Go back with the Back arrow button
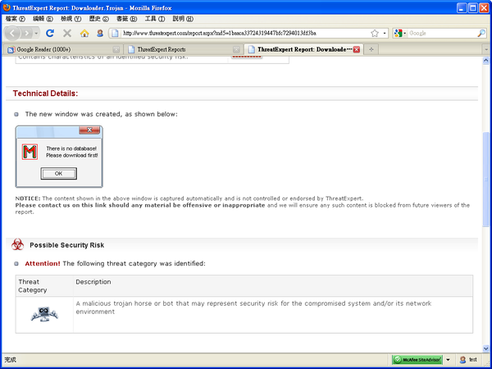The height and width of the screenshot is (369, 492). tap(12, 33)
